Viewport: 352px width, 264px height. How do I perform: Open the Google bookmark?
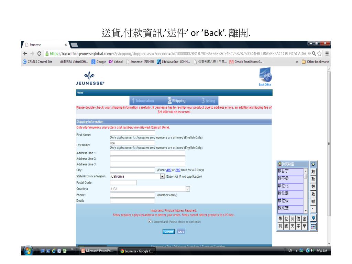99,62
